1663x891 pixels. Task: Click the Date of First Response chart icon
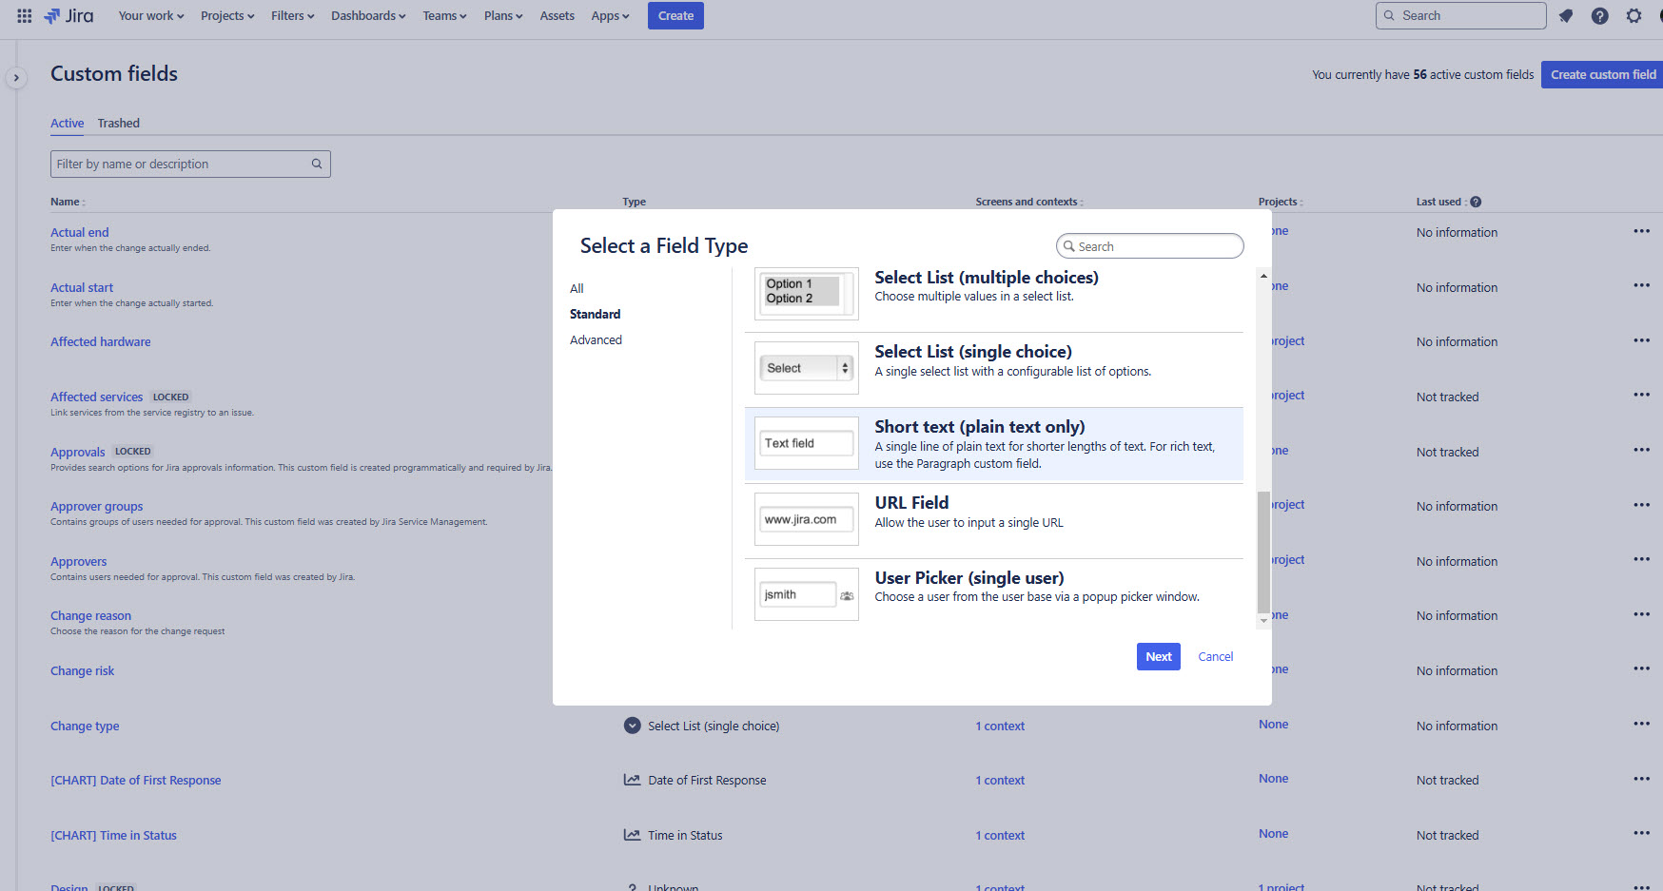pyautogui.click(x=632, y=780)
